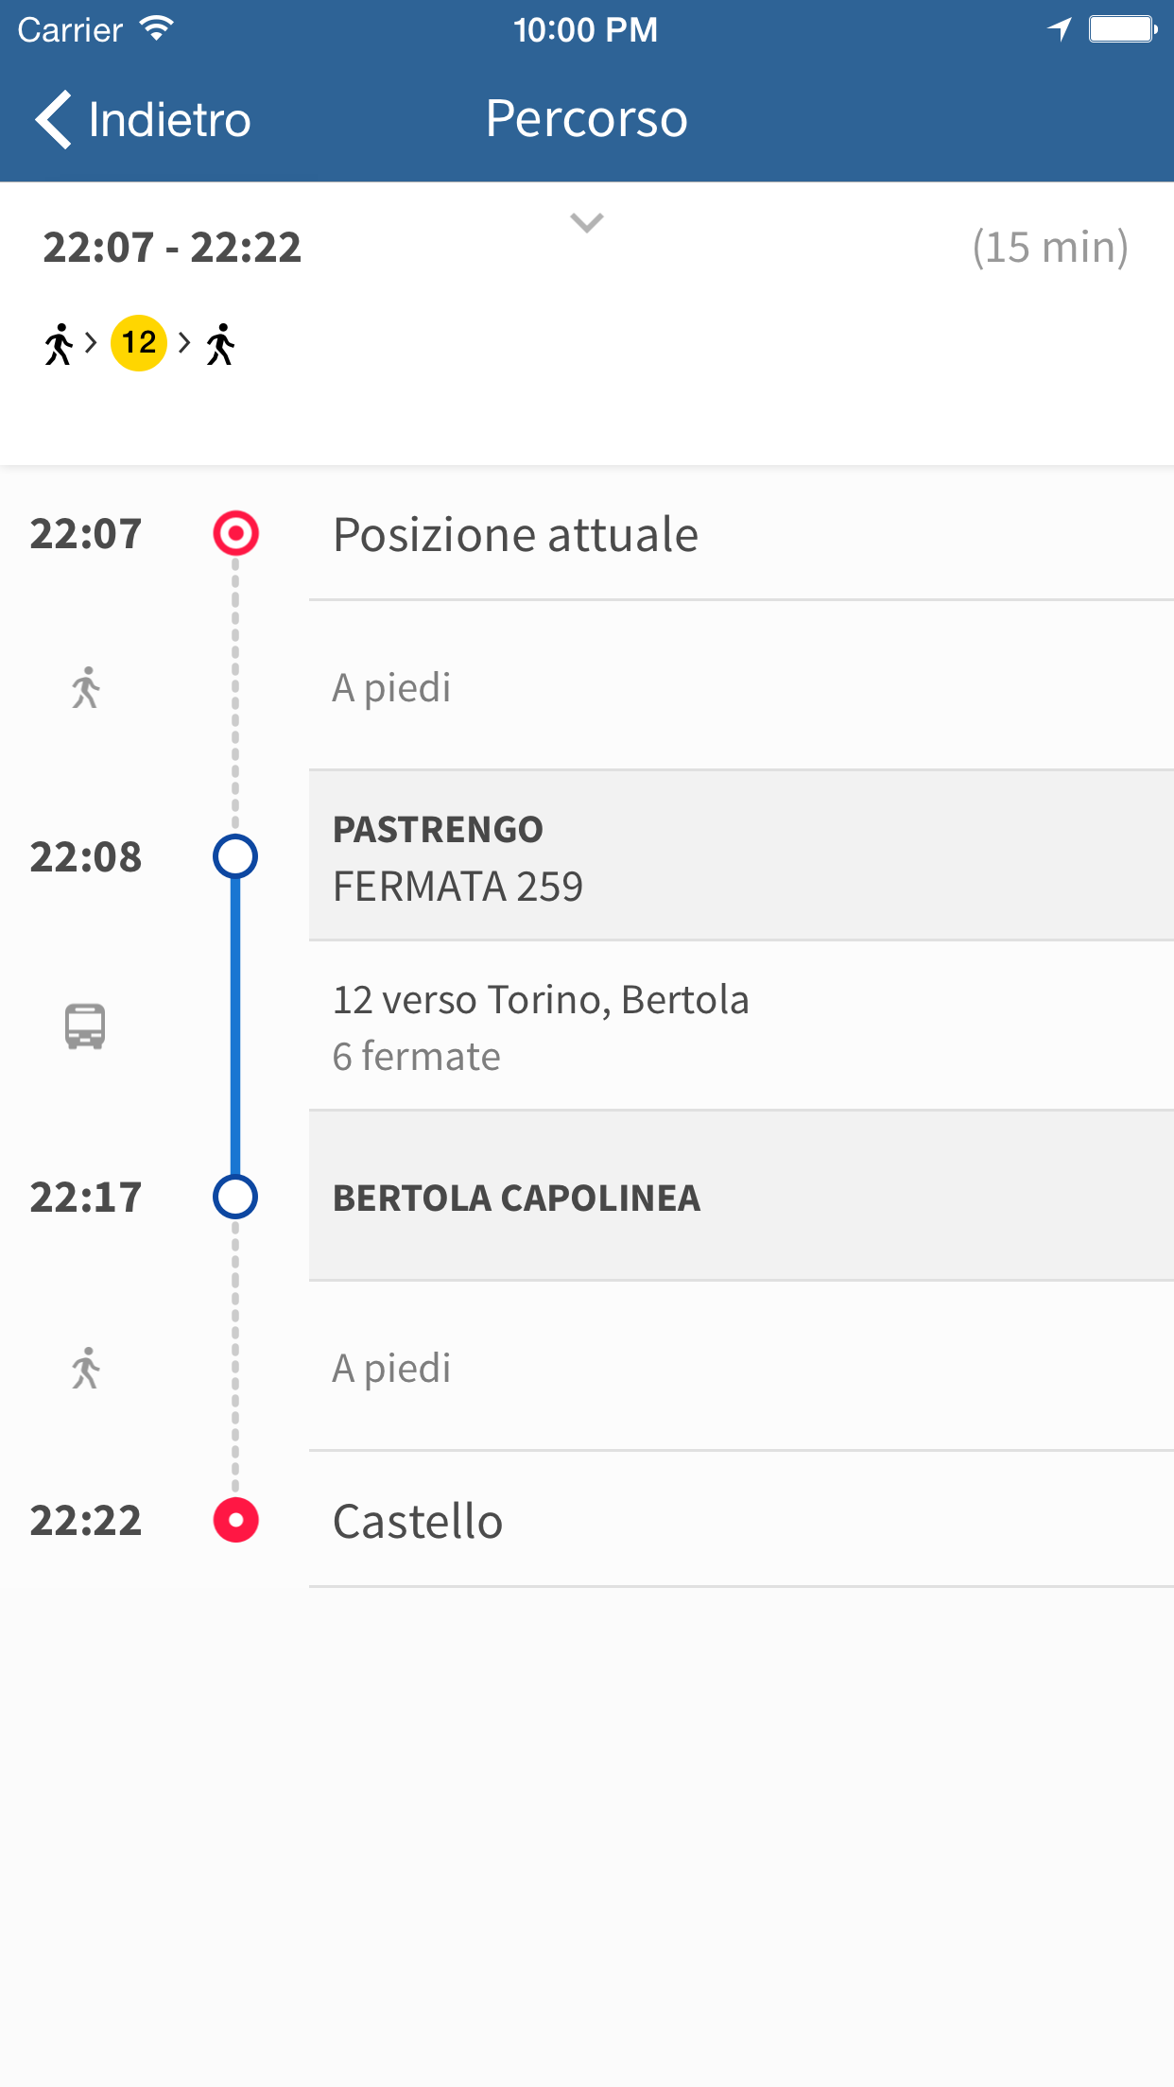Collapse the route summary with the chevron

pyautogui.click(x=587, y=223)
